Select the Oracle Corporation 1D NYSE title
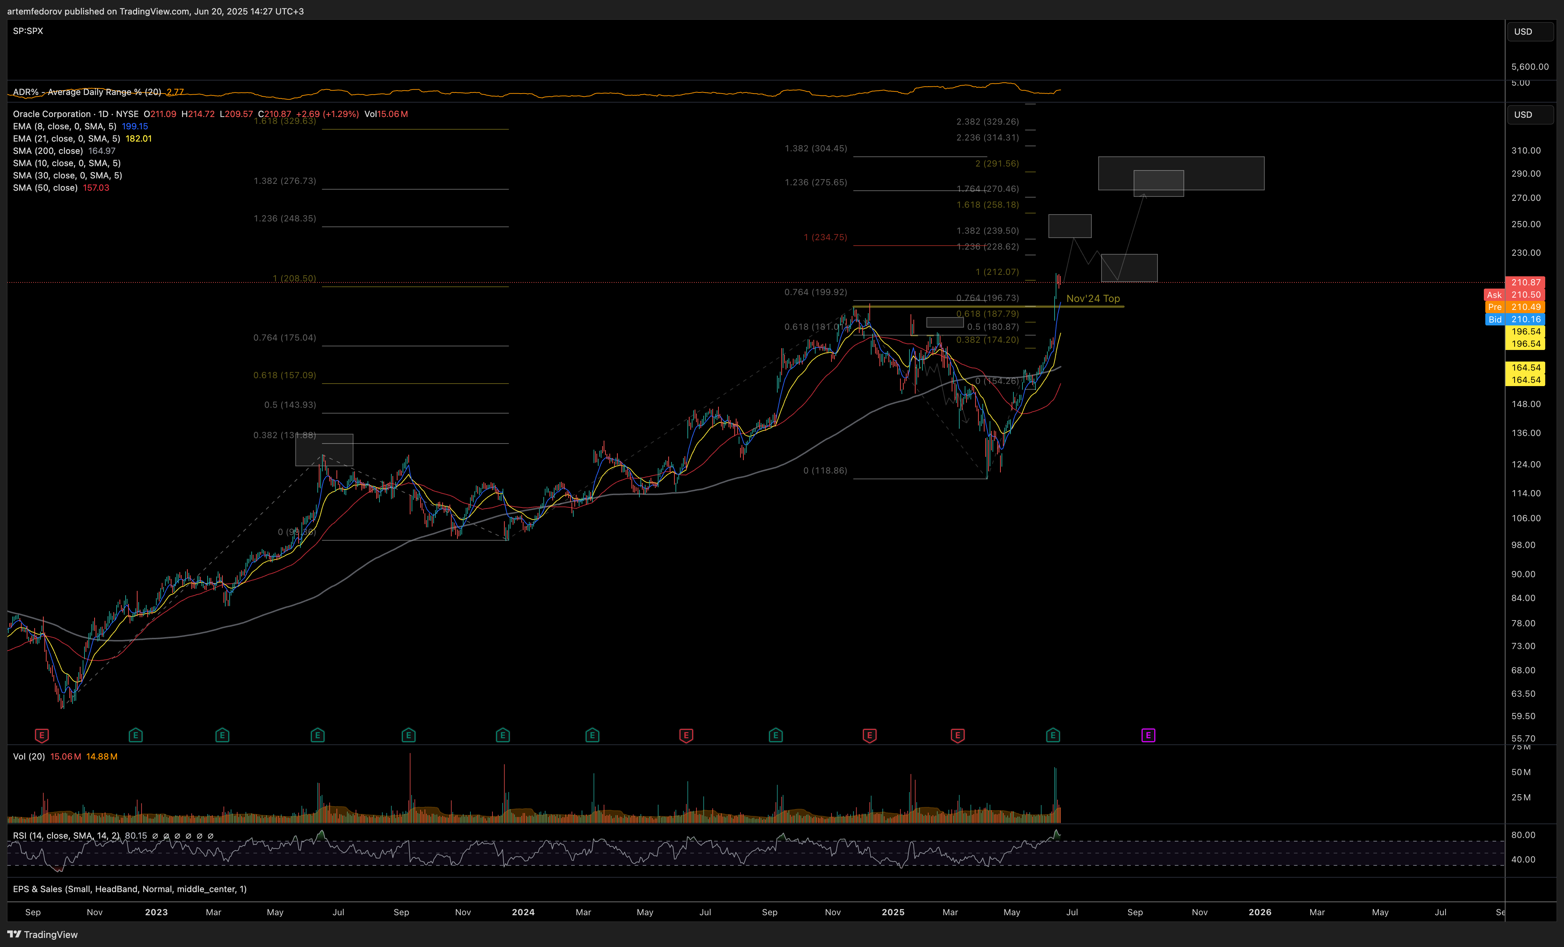Viewport: 1564px width, 947px height. [75, 114]
